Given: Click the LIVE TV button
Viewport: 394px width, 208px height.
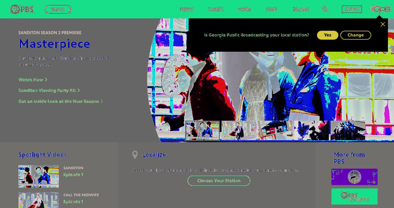Looking at the screenshot, I should [352, 9].
